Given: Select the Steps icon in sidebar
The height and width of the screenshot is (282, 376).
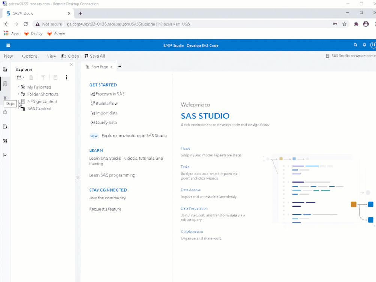Looking at the screenshot, I should click(5, 98).
